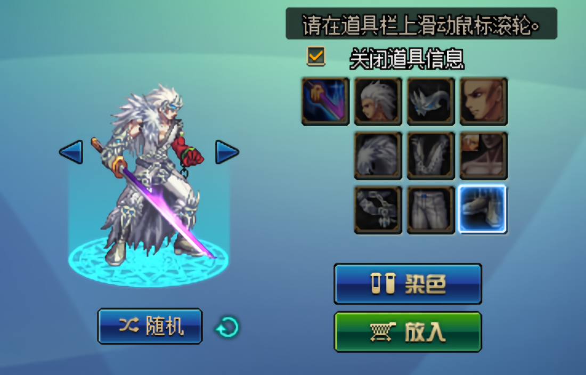The width and height of the screenshot is (586, 375).
Task: Add to cart with 放入 button
Action: [408, 332]
